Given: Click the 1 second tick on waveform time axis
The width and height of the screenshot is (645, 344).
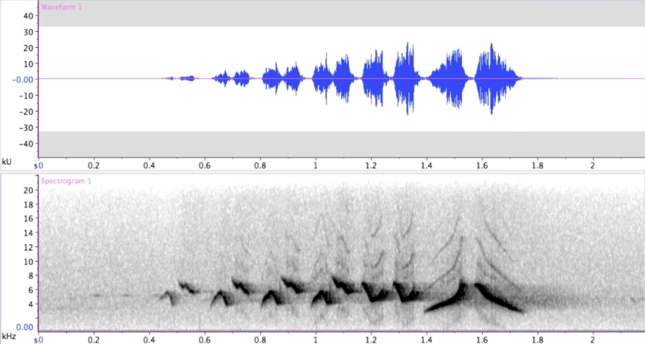Looking at the screenshot, I should (x=315, y=165).
